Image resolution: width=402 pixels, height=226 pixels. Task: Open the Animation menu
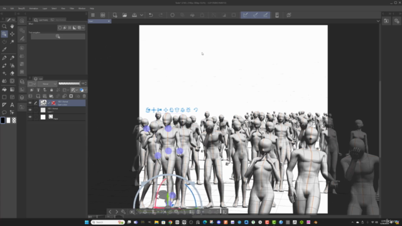[x=33, y=8]
